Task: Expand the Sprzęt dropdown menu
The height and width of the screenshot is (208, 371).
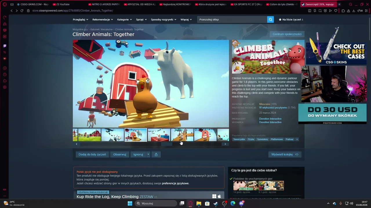Action: [x=141, y=19]
